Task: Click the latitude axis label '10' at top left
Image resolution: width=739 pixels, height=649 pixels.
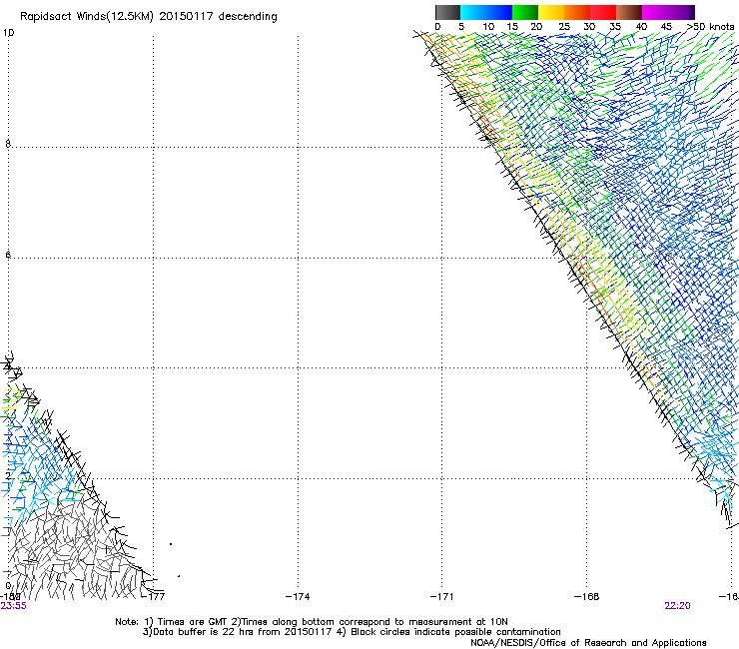Action: tap(8, 33)
